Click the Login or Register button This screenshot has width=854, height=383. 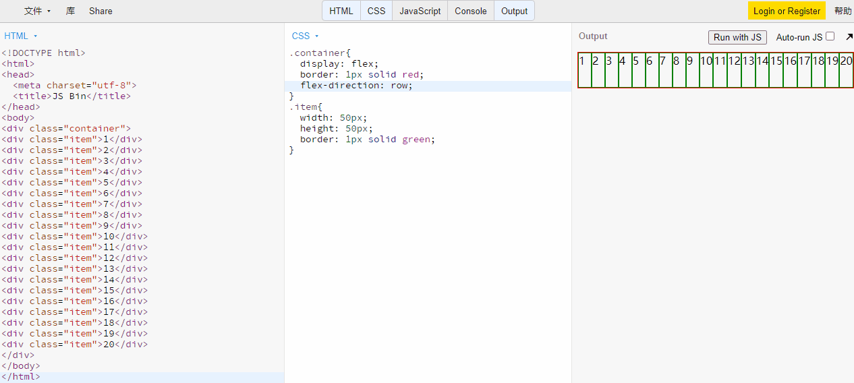[787, 11]
